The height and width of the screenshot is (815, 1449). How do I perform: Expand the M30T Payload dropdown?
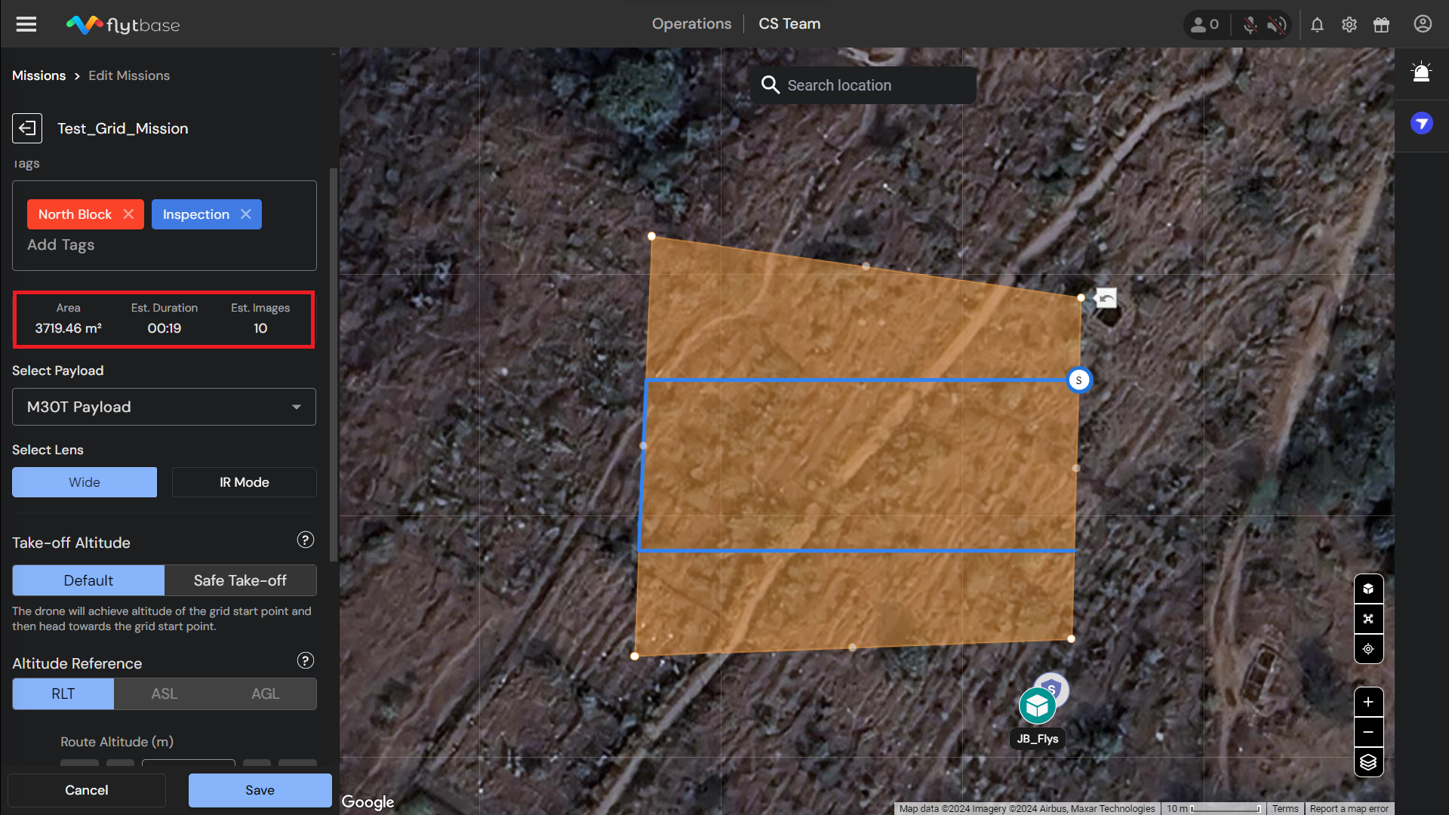pos(164,407)
